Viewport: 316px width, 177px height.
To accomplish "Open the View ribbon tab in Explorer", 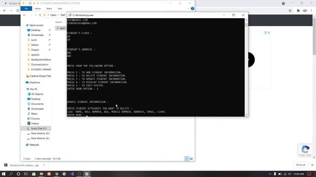I will (60, 9).
